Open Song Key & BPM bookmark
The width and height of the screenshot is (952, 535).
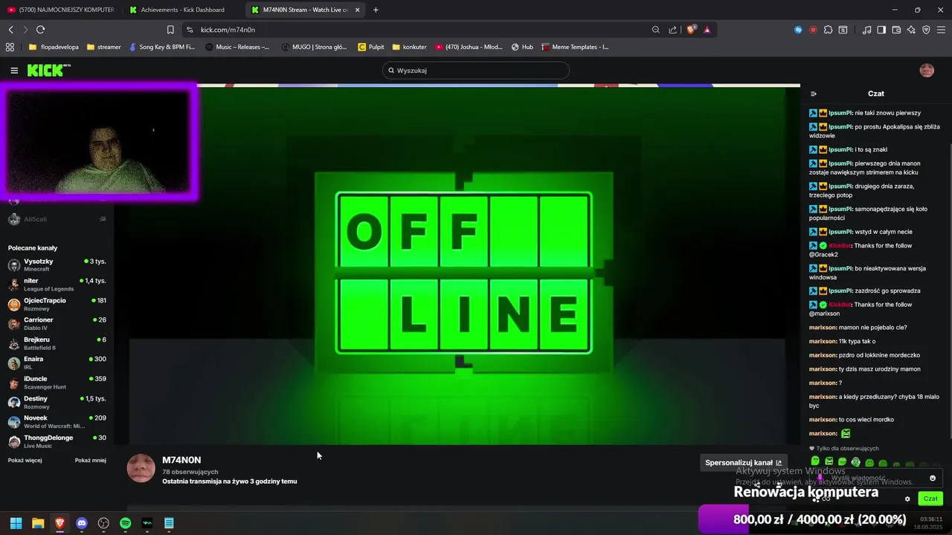point(161,47)
